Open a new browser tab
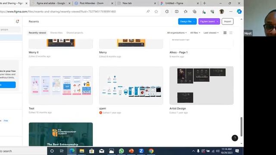 tap(204, 3)
